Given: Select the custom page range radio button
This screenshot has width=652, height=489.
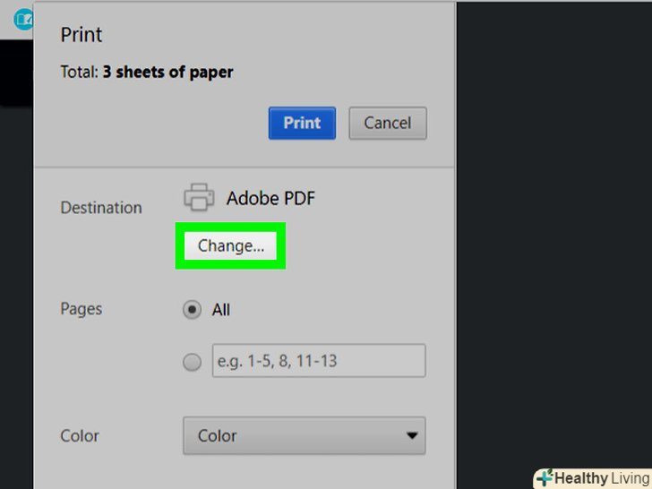Looking at the screenshot, I should [192, 362].
